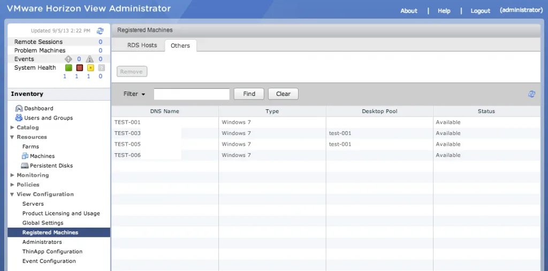Open the About link

(409, 11)
